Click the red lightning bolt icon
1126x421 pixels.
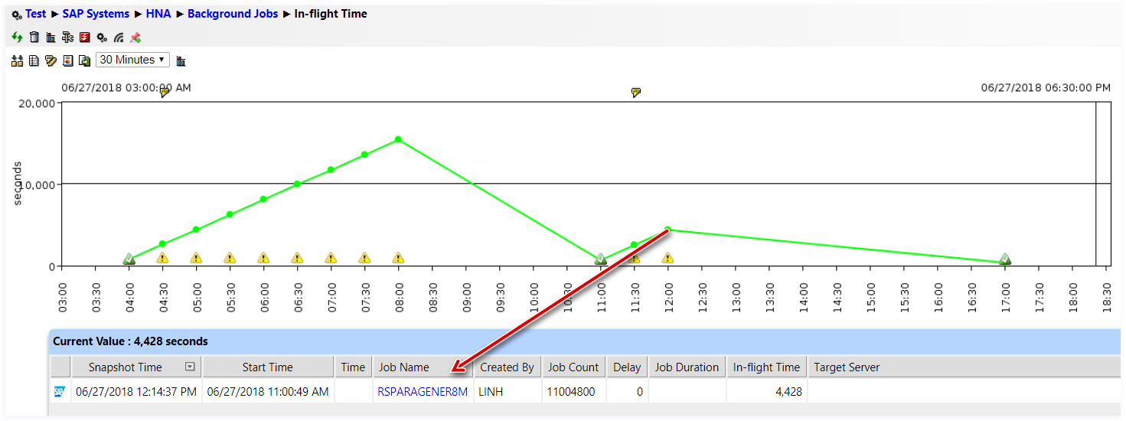(85, 37)
